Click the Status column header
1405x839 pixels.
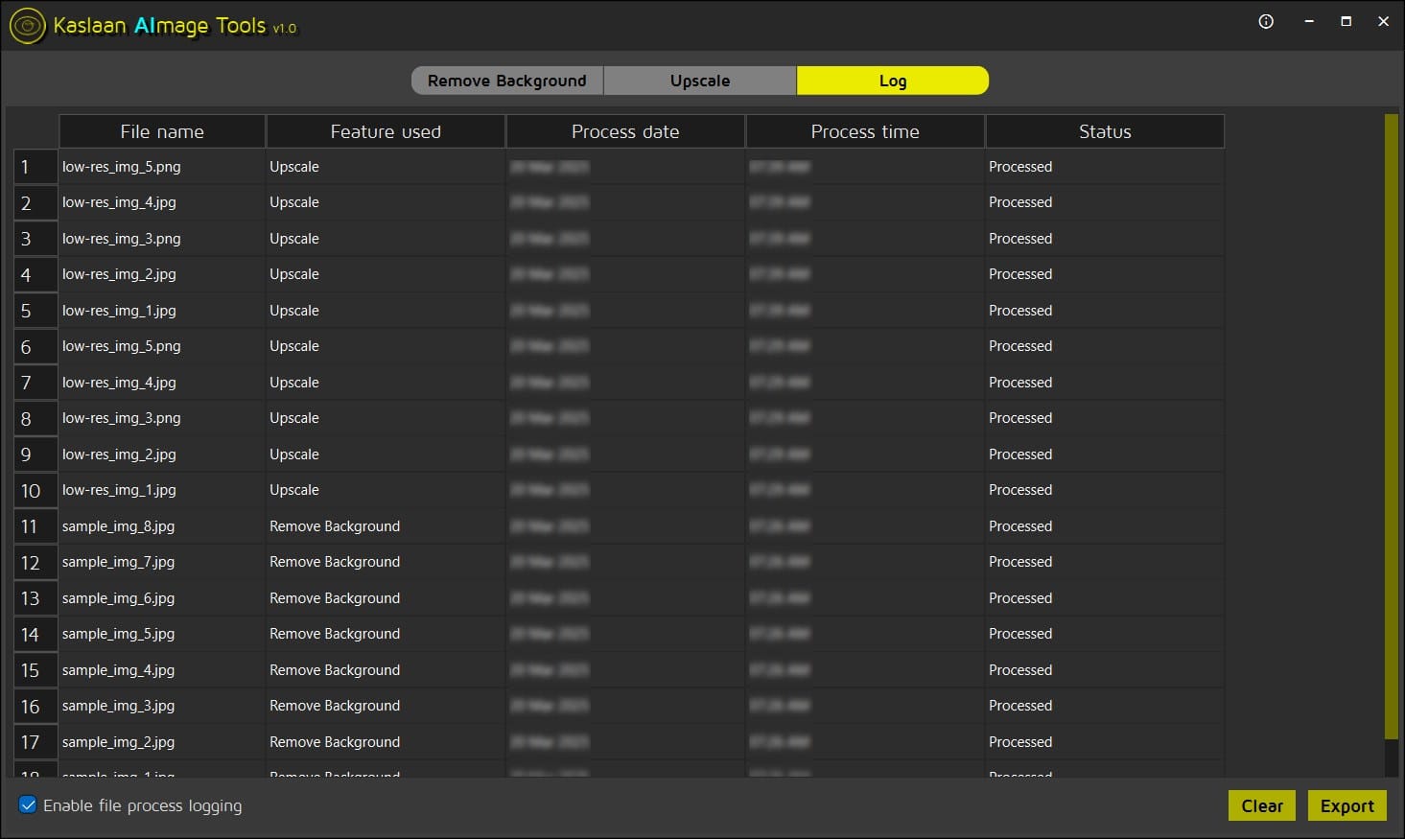1105,131
